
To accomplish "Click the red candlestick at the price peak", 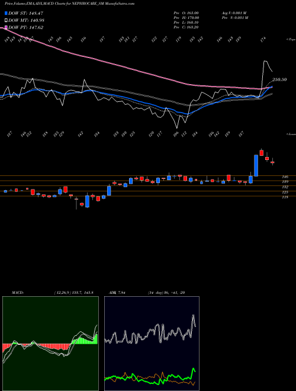I will click(261, 152).
